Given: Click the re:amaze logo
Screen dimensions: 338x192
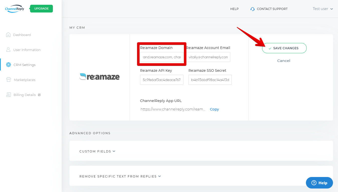Looking at the screenshot, I should pyautogui.click(x=99, y=76).
